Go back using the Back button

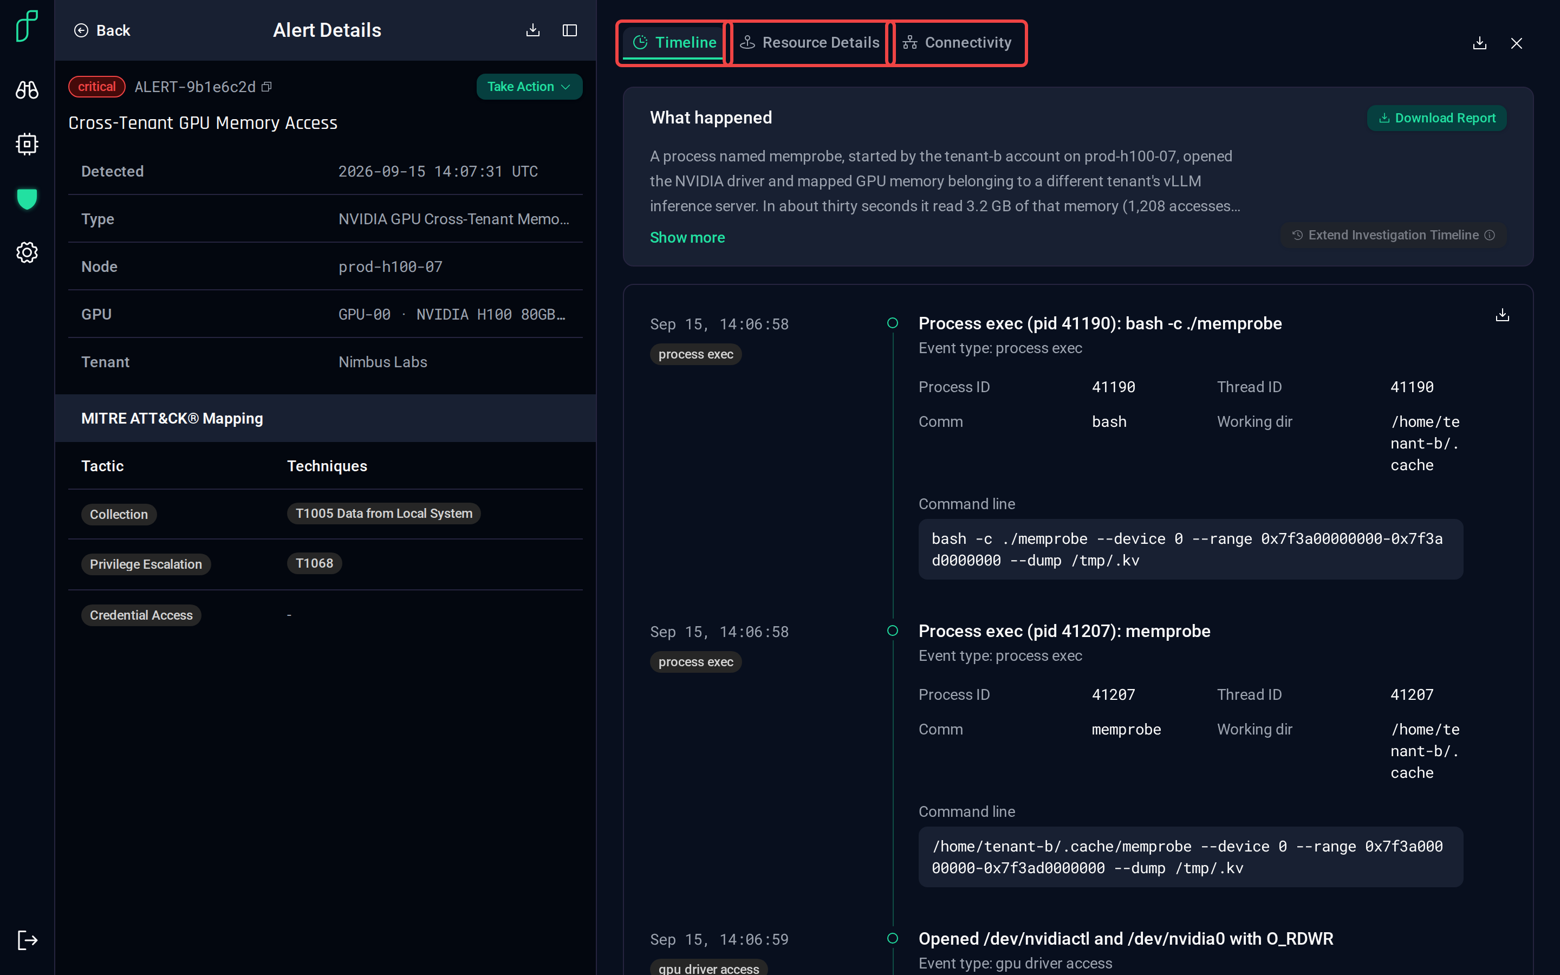tap(102, 30)
